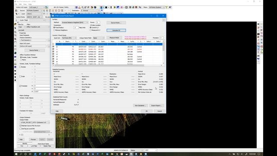Toggle the select-all checkbox in highlighted row
This screenshot has width=277, height=156.
tap(53, 44)
